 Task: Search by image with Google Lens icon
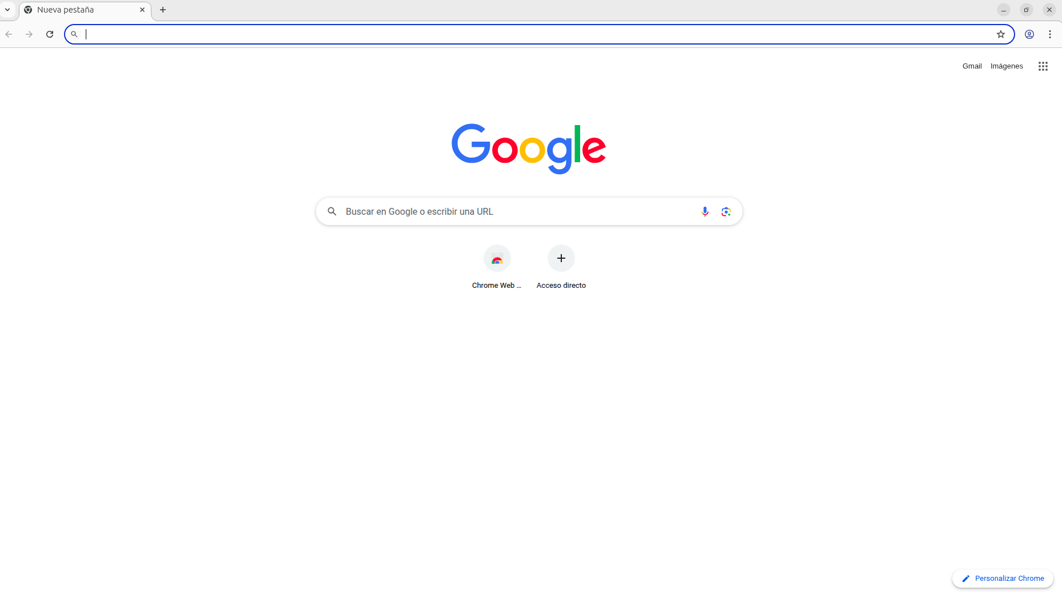point(726,212)
